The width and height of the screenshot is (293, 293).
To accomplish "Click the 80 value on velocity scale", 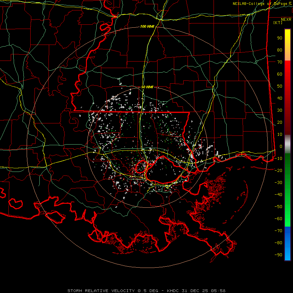I will pyautogui.click(x=280, y=50).
